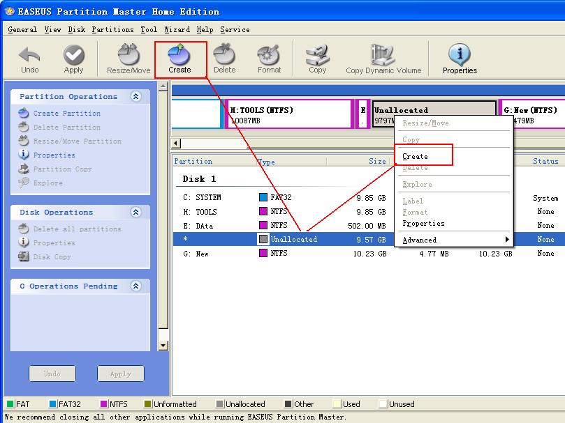Screen dimensions: 565x423
Task: Open the View menu
Action: click(52, 29)
